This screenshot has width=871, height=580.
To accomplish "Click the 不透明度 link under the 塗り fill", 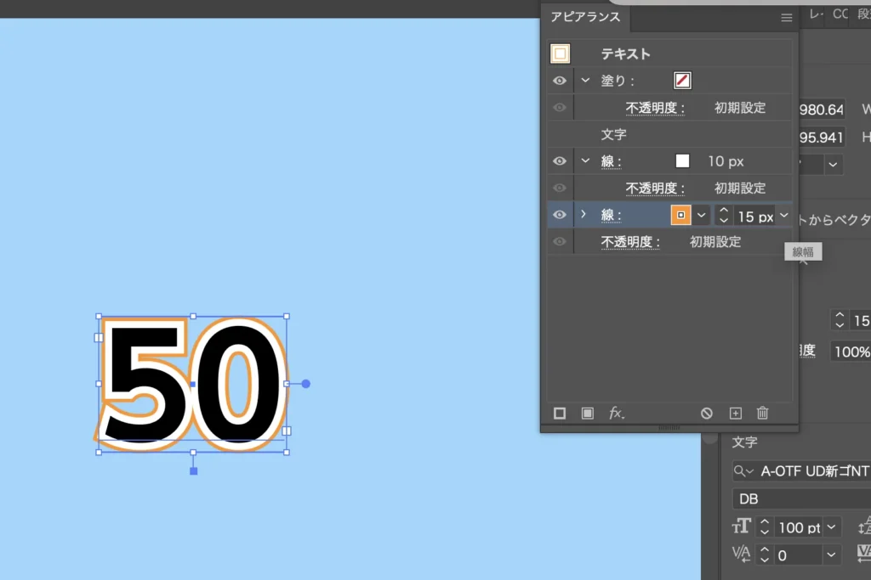I will pos(655,108).
